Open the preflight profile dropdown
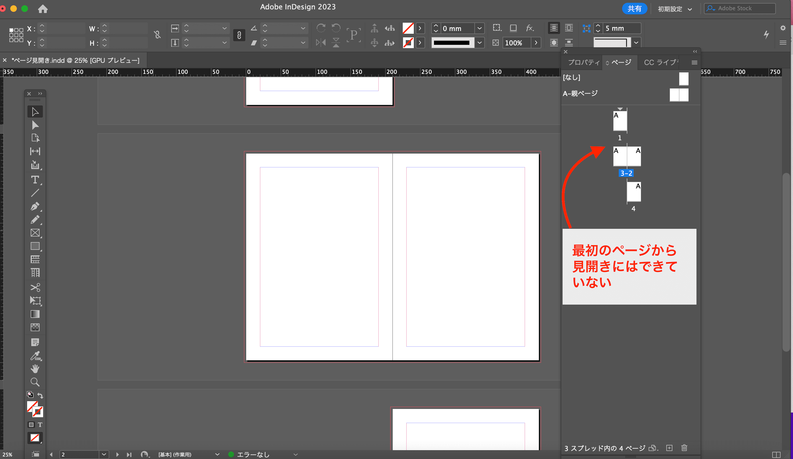This screenshot has width=793, height=459. point(217,455)
